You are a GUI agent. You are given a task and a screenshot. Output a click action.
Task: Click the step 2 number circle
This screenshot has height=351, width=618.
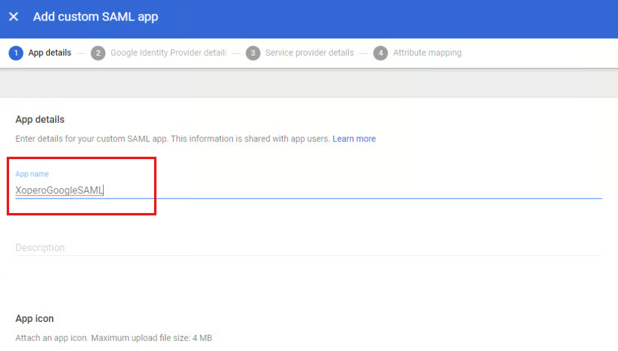pos(98,53)
